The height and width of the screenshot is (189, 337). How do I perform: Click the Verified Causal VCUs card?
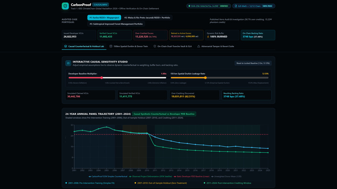click(115, 35)
